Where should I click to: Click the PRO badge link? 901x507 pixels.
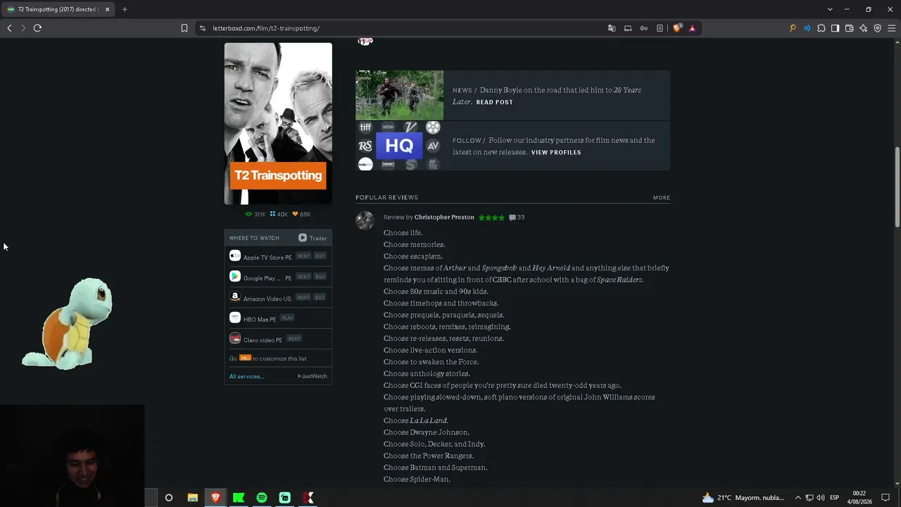(x=245, y=358)
